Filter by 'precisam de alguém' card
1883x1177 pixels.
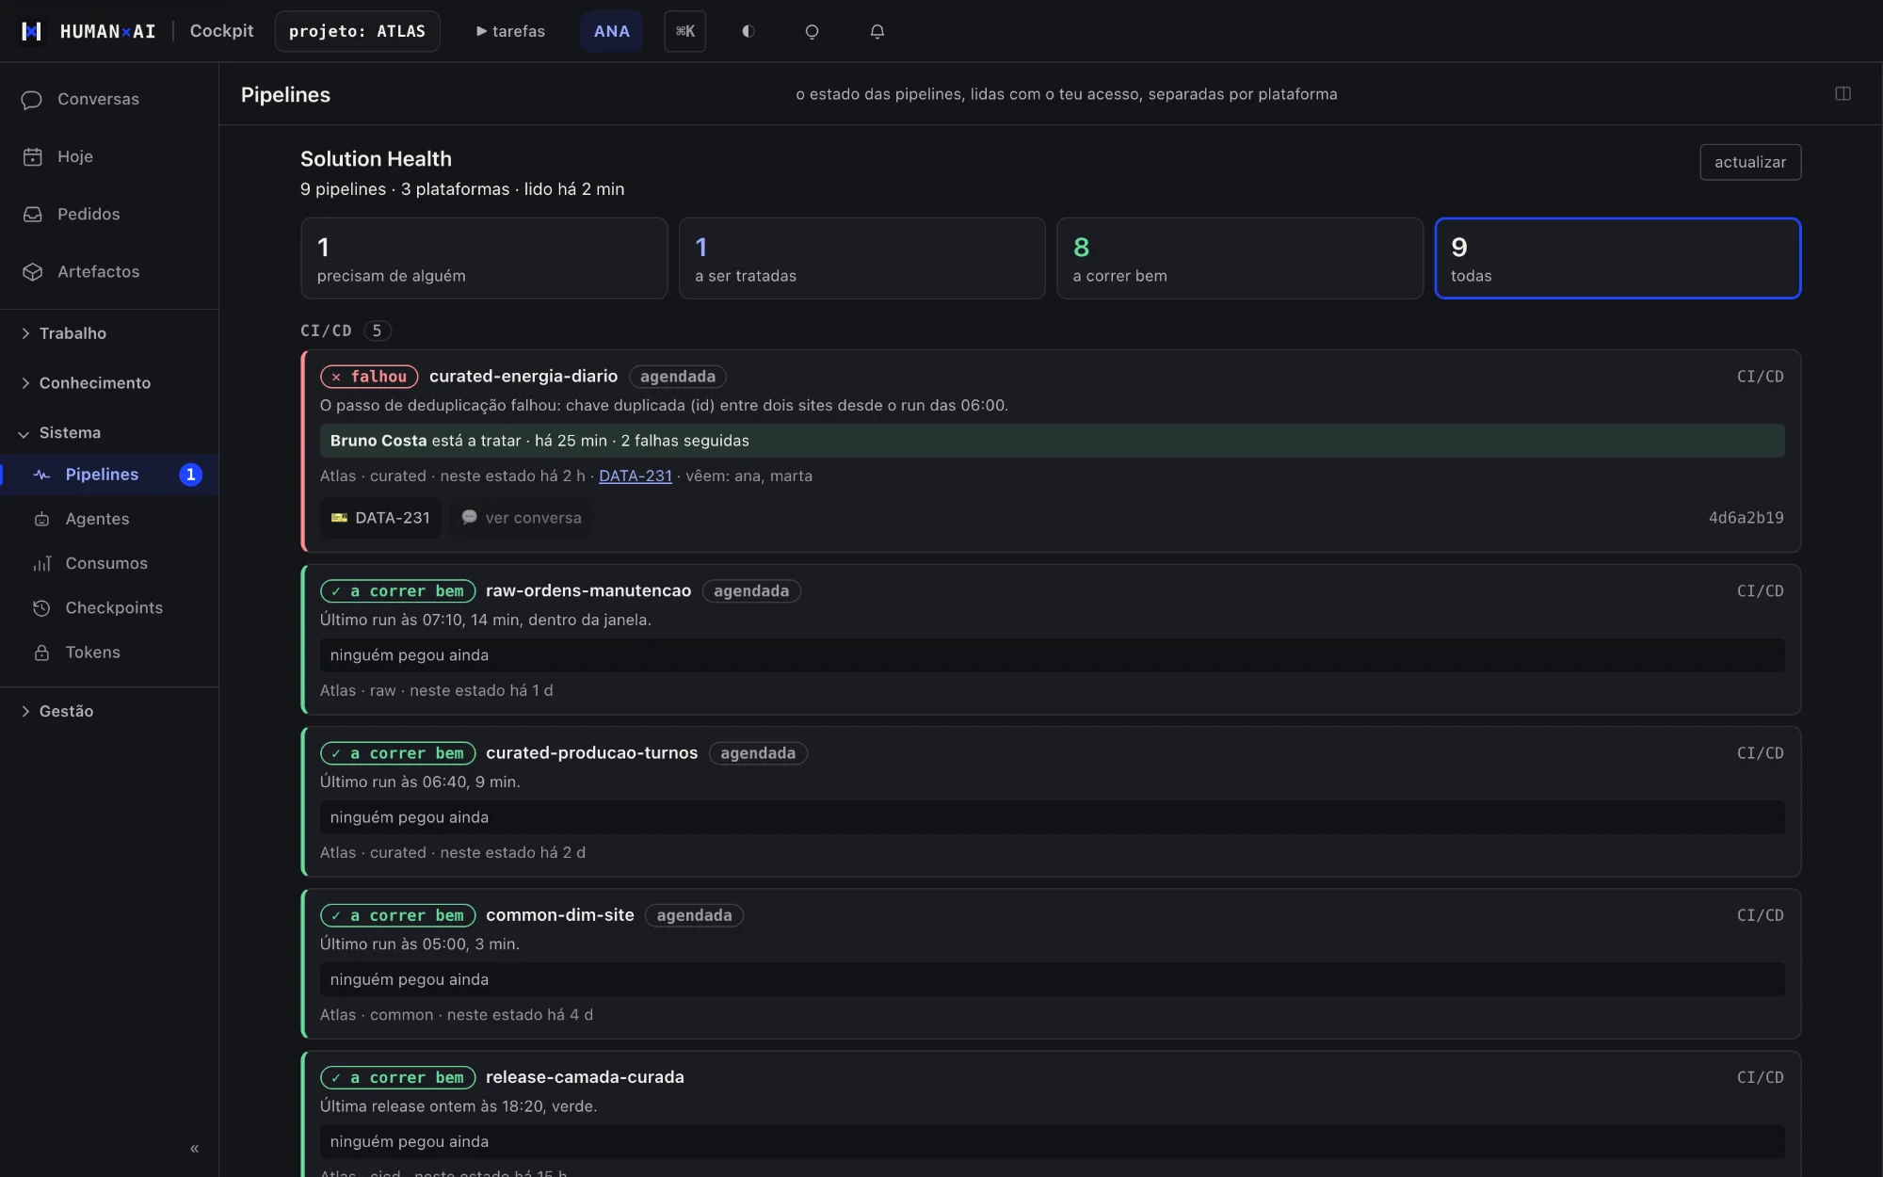coord(484,258)
